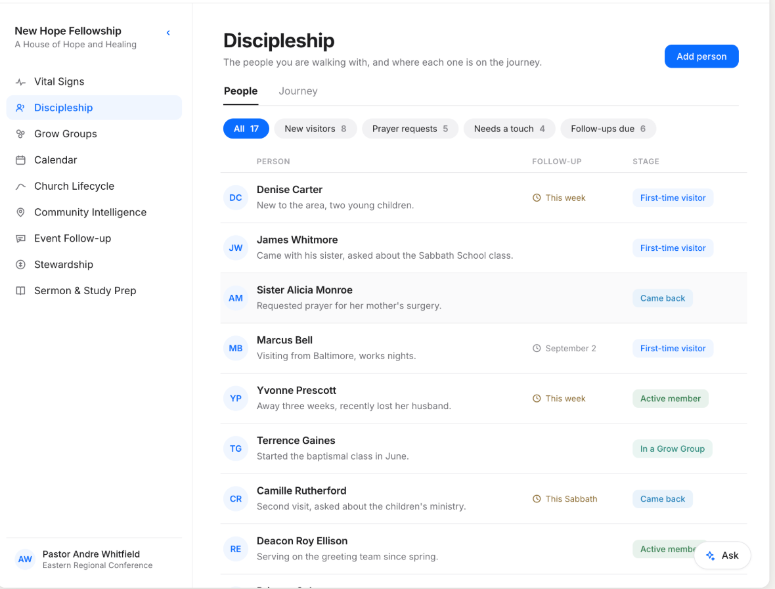The image size is (775, 589).
Task: Click the New Hope Fellowship title
Action: [68, 31]
